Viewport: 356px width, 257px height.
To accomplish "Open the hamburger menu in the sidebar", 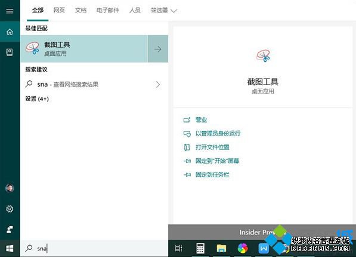I will (x=10, y=11).
